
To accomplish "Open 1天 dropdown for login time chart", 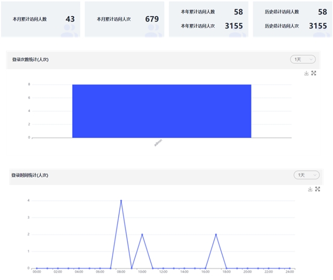I will (306, 175).
